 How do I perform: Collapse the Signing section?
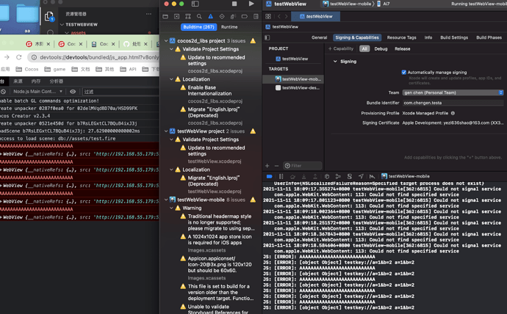(335, 62)
